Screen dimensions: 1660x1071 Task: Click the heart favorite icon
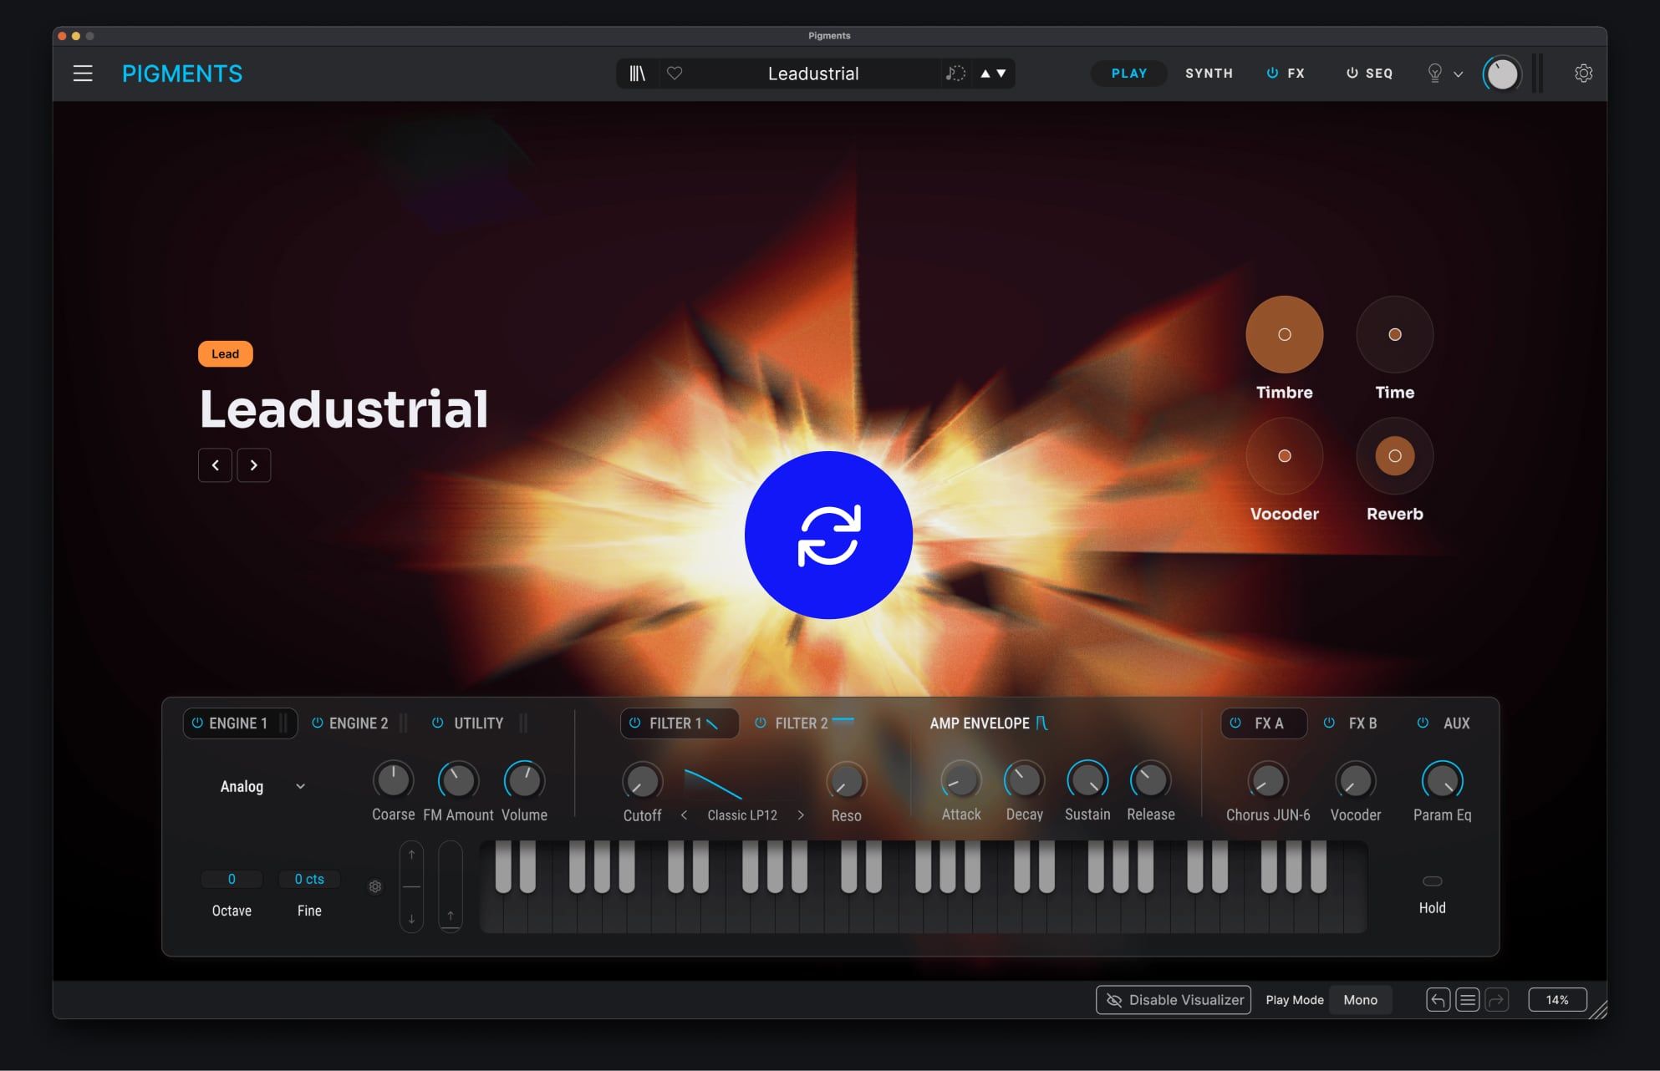(x=675, y=74)
